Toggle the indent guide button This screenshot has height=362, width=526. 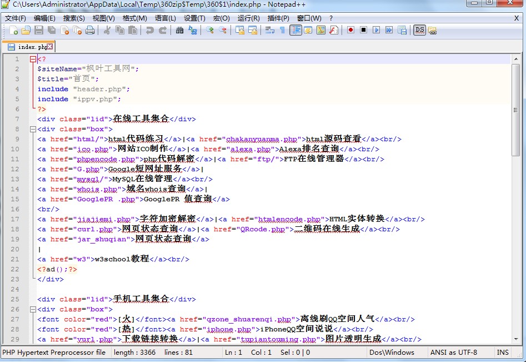coord(295,30)
